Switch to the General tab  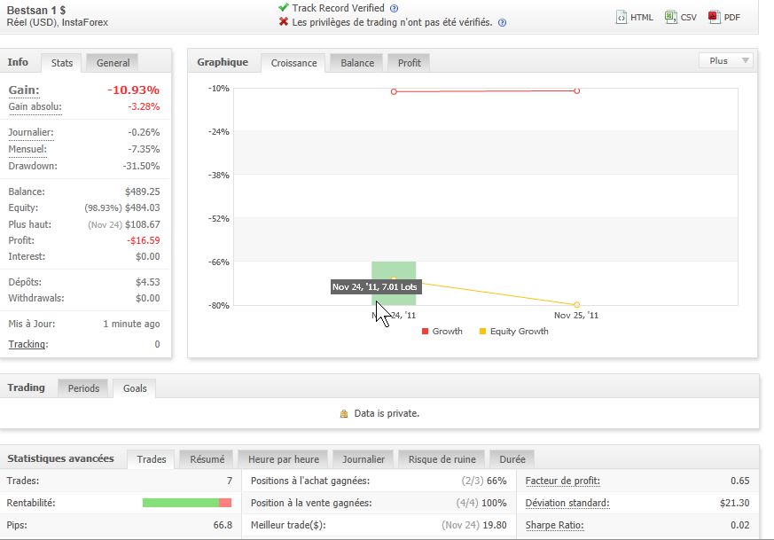113,63
